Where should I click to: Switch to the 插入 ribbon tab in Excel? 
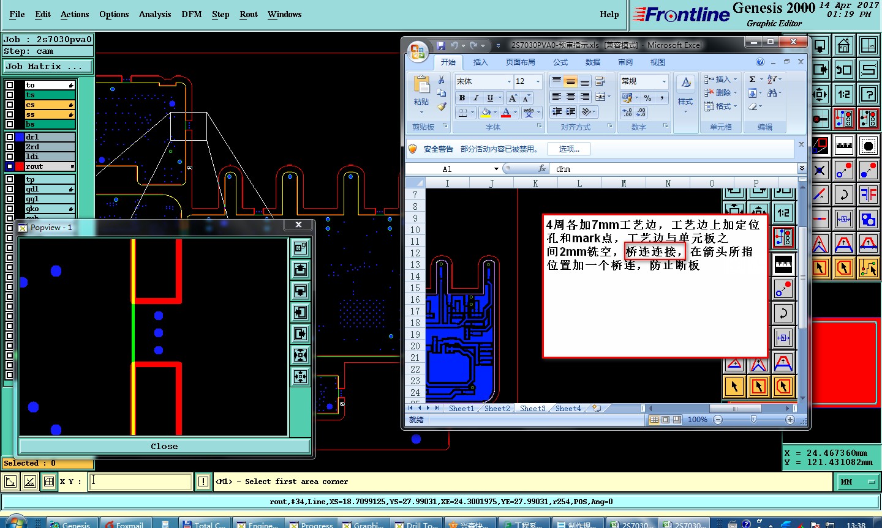tap(481, 62)
